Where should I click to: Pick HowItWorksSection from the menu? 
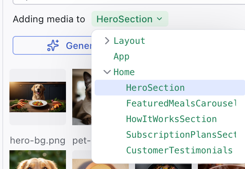click(x=171, y=119)
